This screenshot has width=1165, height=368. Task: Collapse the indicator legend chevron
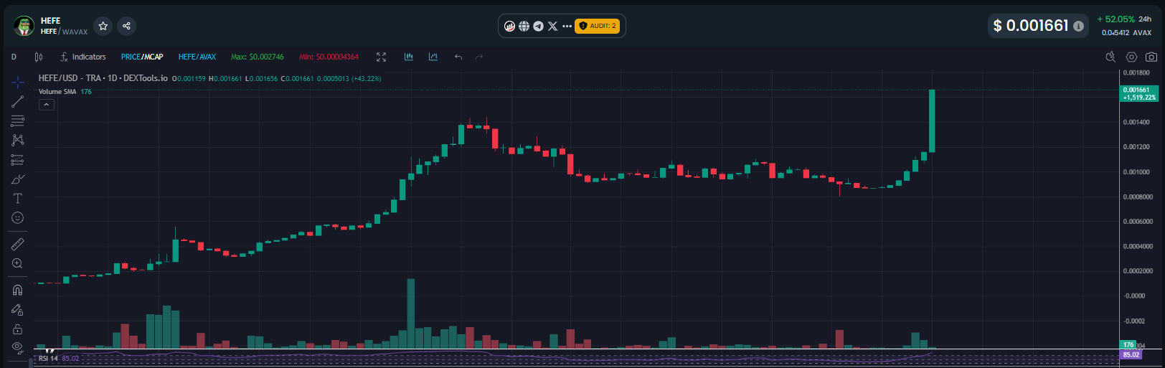point(46,105)
